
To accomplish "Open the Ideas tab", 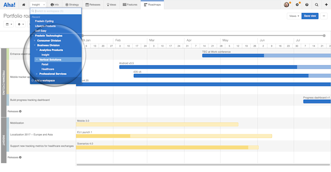I will 112,5.
